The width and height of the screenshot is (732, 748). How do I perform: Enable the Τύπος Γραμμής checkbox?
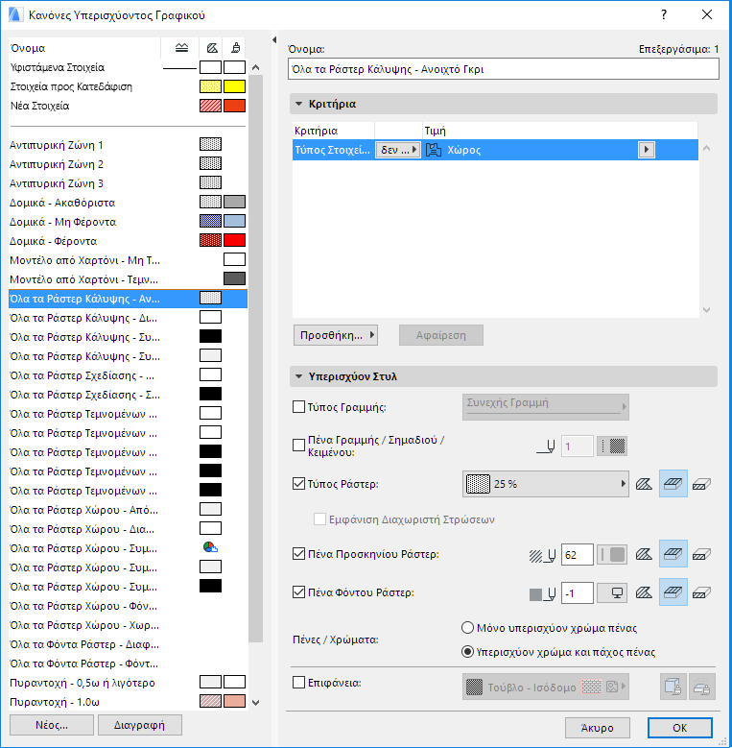298,407
